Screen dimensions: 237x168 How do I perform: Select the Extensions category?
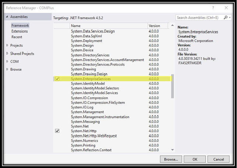pyautogui.click(x=20, y=31)
